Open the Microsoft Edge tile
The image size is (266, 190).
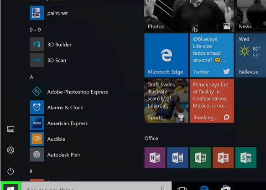point(166,55)
